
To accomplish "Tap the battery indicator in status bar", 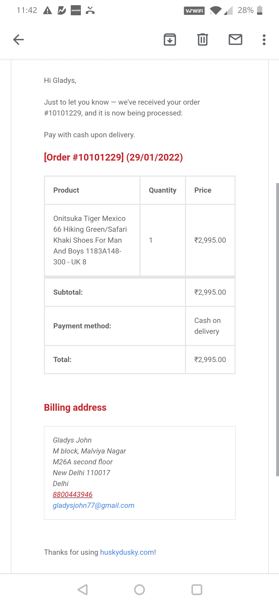I will 260,10.
